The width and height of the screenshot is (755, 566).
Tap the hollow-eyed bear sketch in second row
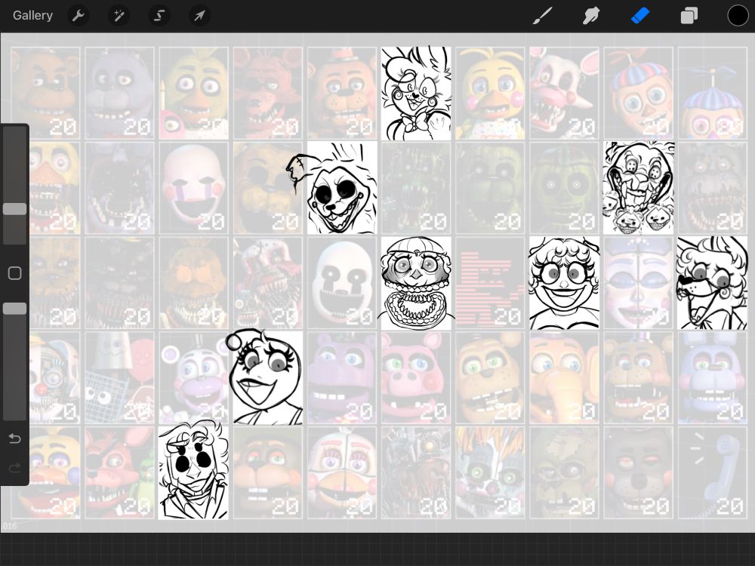click(341, 188)
